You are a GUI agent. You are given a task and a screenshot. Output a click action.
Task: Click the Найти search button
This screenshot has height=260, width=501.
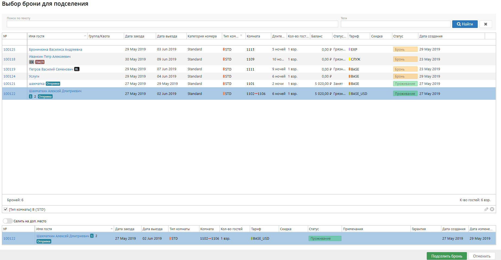click(x=465, y=24)
